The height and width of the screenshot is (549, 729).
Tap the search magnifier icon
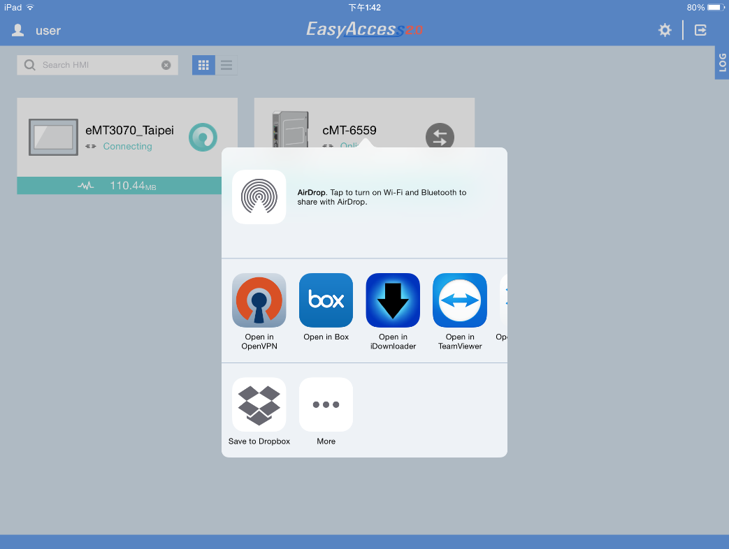pos(30,65)
